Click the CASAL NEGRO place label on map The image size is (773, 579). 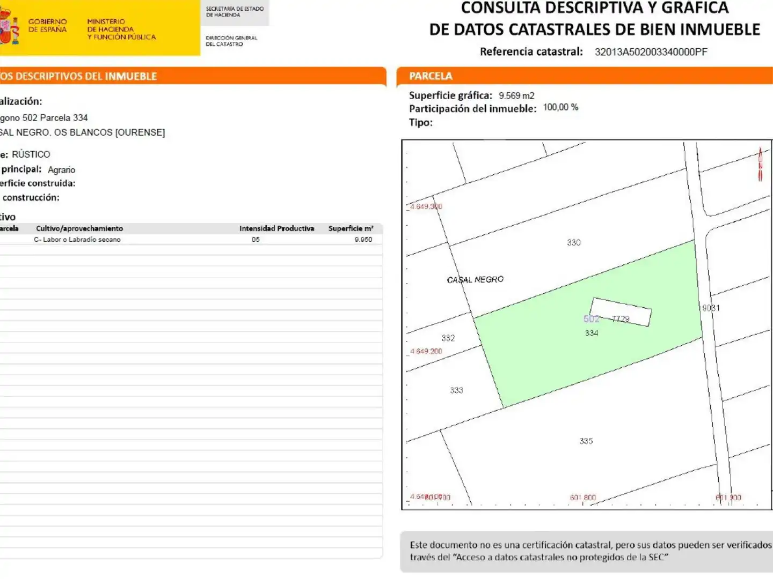(476, 279)
